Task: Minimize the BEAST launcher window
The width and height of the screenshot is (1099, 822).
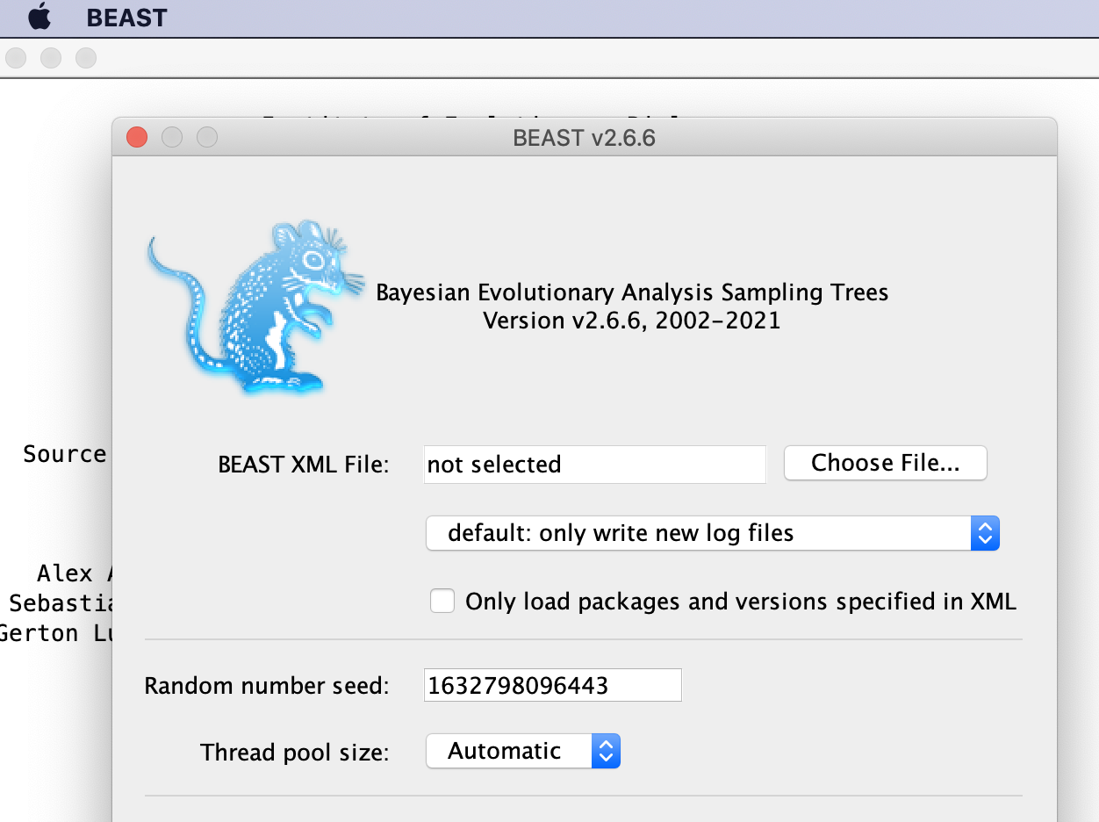Action: tap(172, 137)
